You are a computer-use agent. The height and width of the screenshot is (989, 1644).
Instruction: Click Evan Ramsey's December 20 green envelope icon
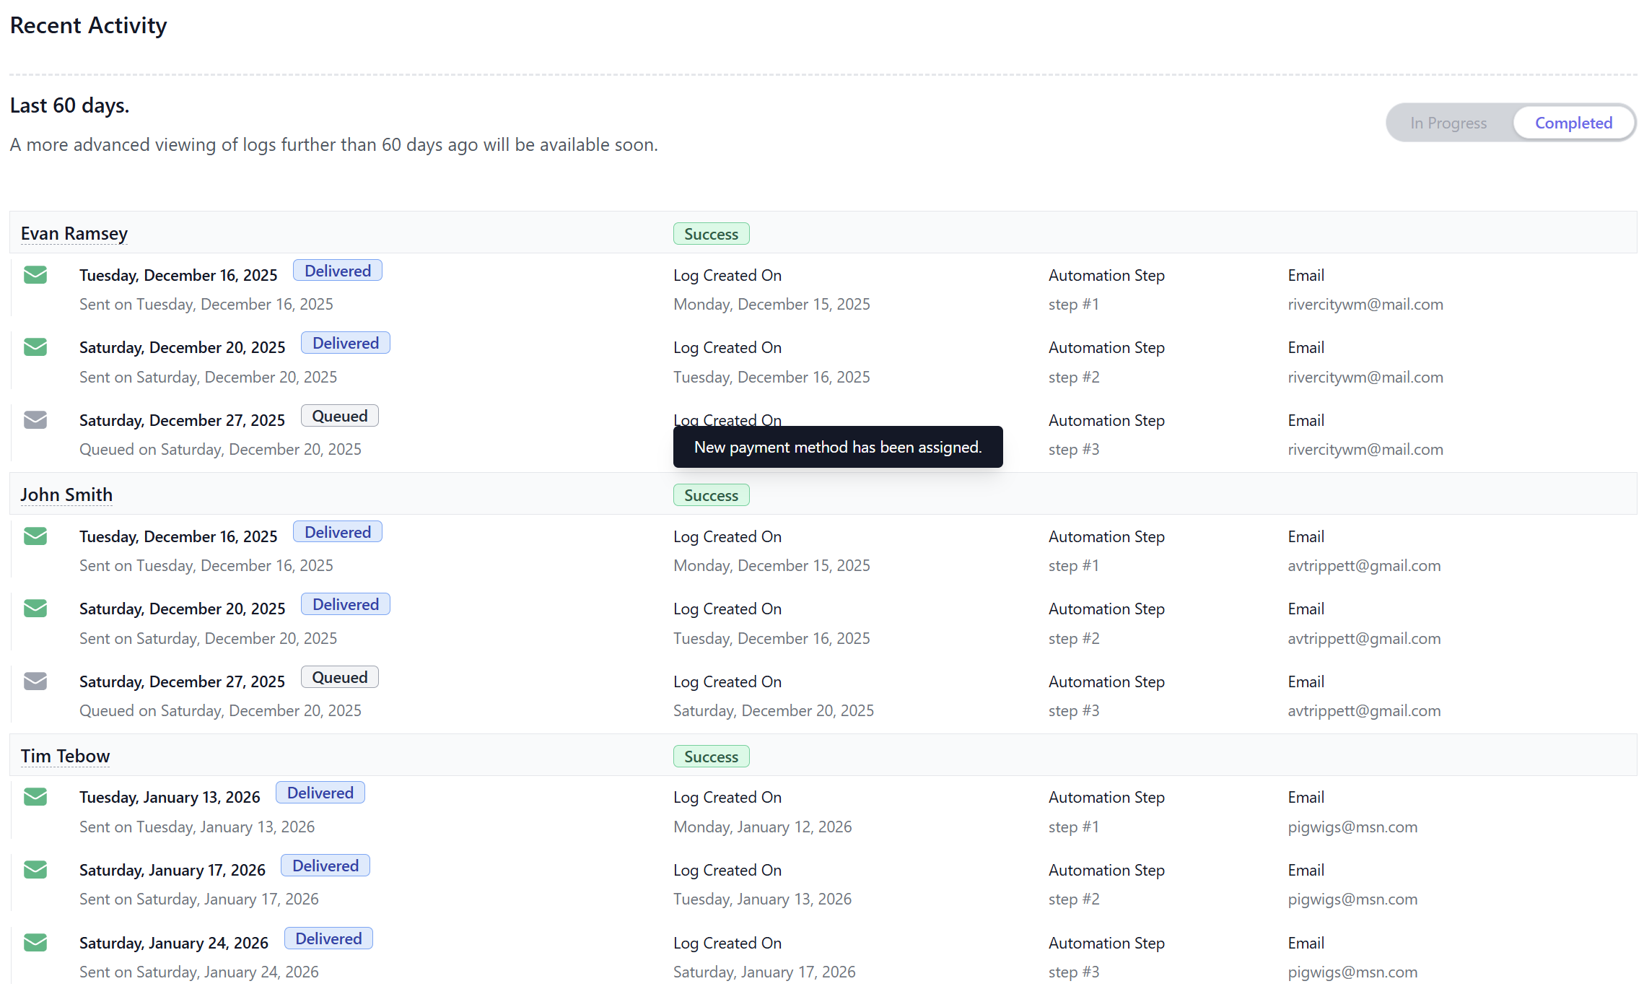(x=35, y=347)
